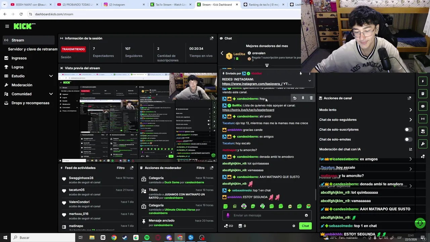The width and height of the screenshot is (430, 242).
Task: Open the Windows Start menu
Action: tap(5, 238)
